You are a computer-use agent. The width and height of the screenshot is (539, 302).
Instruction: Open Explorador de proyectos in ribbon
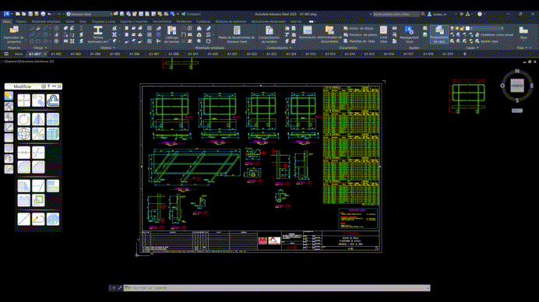13,34
